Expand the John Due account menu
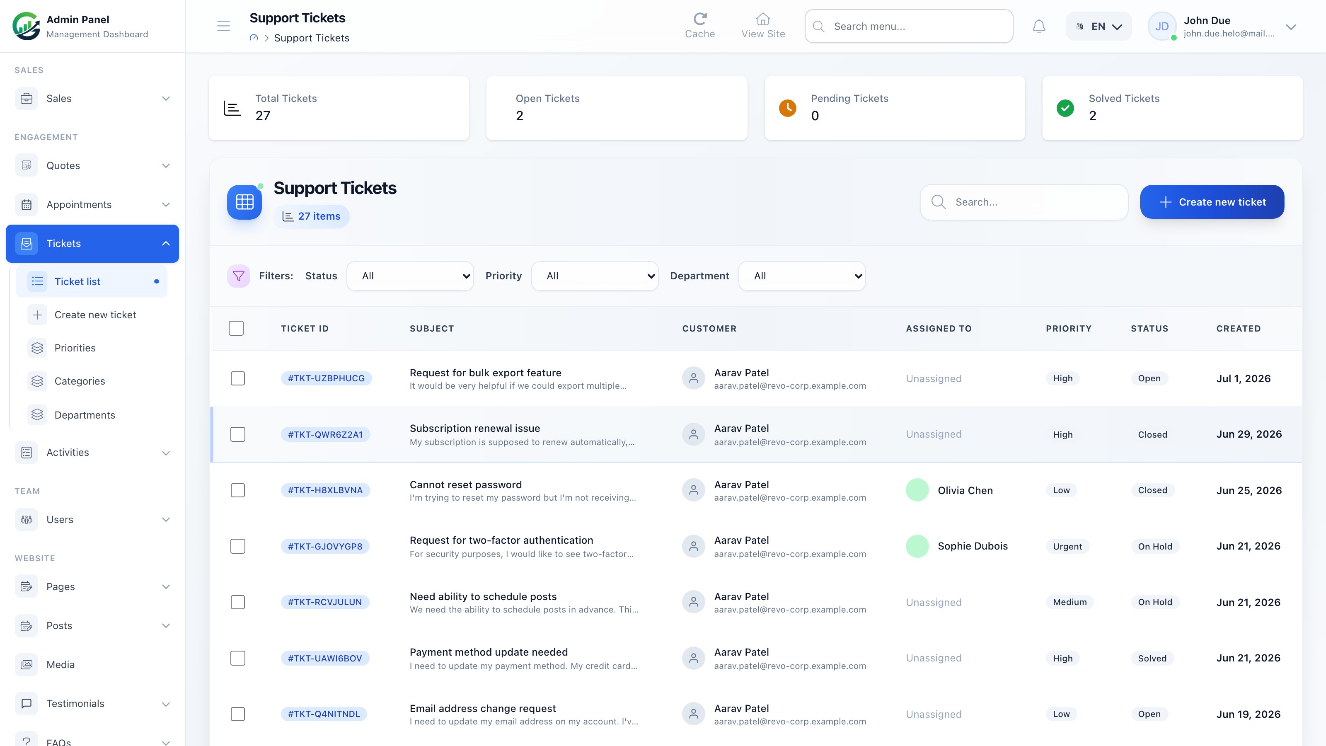 click(x=1290, y=27)
